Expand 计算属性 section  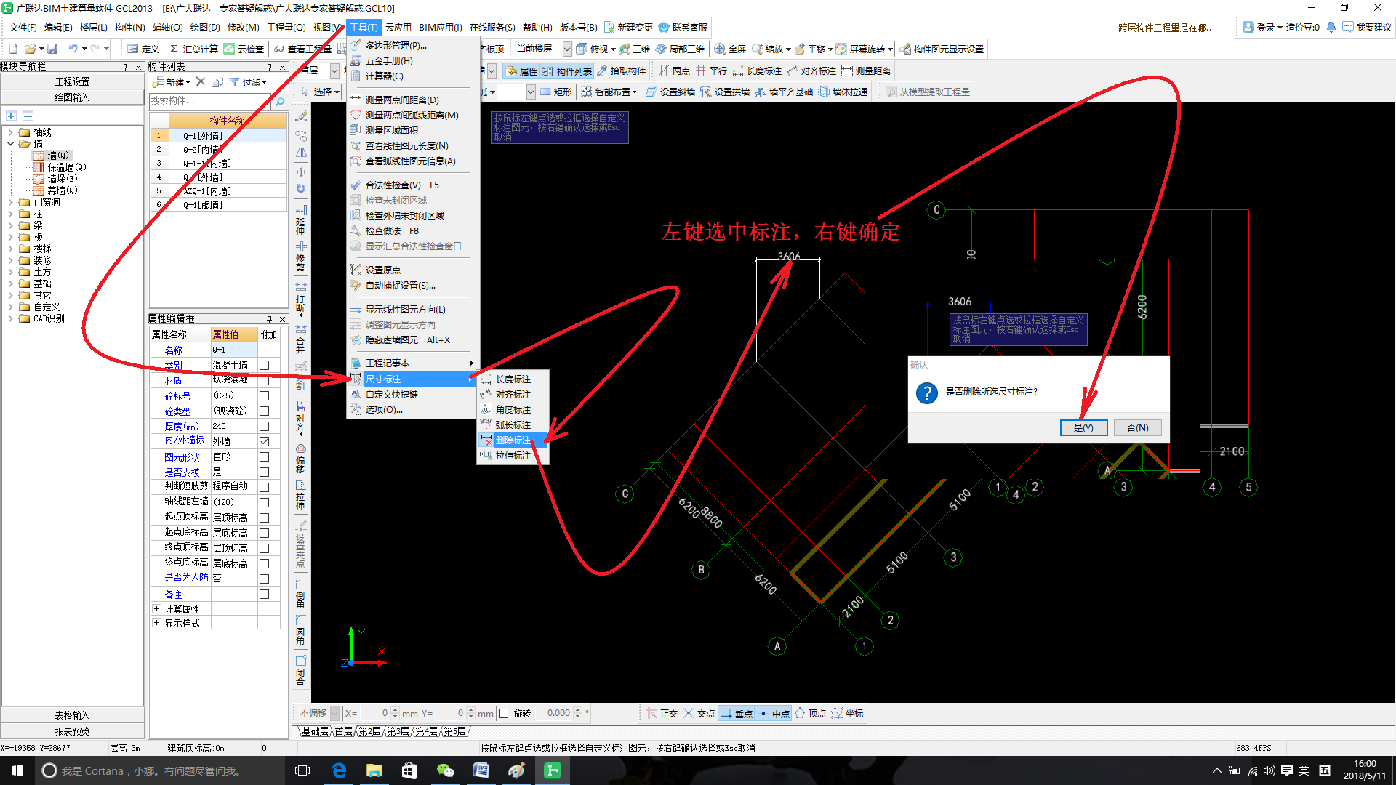156,608
